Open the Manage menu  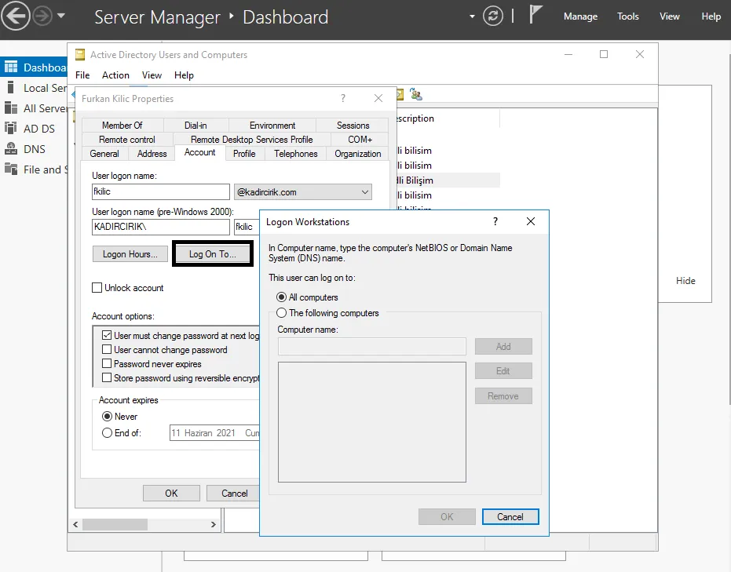580,16
